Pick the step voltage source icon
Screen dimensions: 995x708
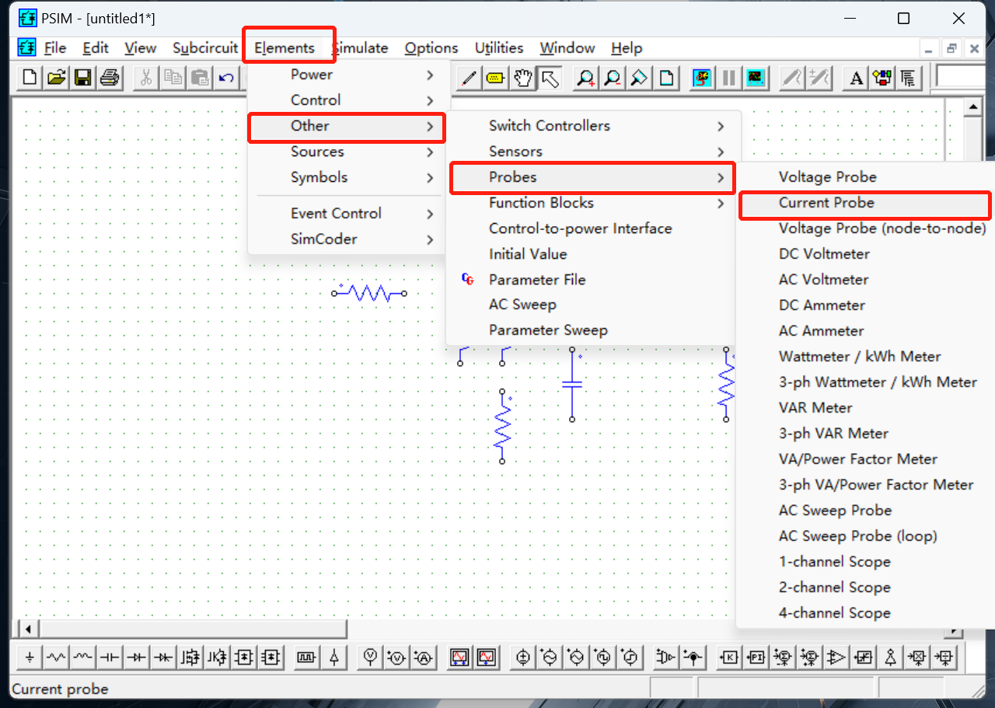(x=630, y=657)
